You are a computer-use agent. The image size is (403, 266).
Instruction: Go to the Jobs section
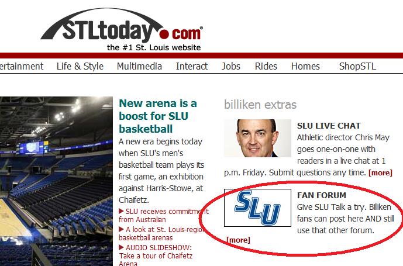(x=231, y=66)
